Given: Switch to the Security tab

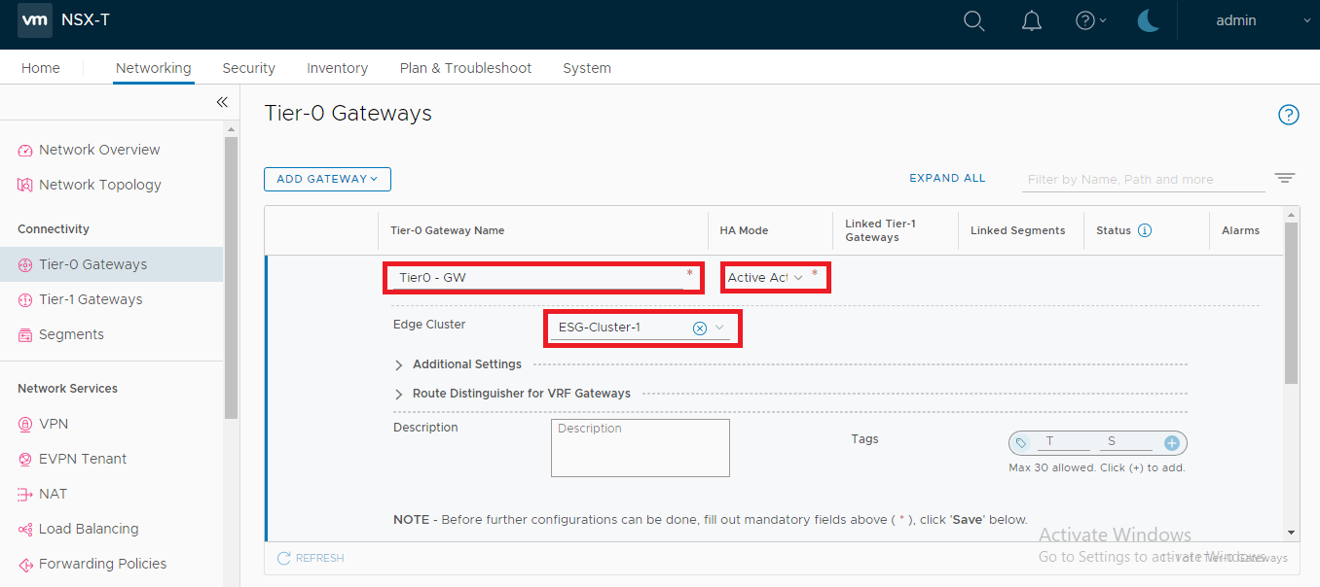Looking at the screenshot, I should click(x=248, y=68).
